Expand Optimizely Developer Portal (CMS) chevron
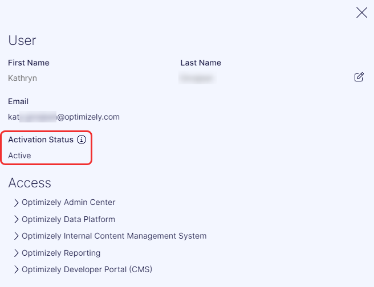The width and height of the screenshot is (374, 287). 16,269
